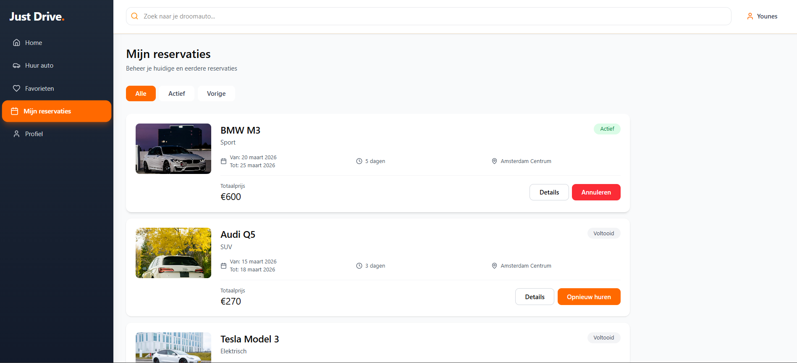Open Details for the Audi Q5

coord(535,297)
